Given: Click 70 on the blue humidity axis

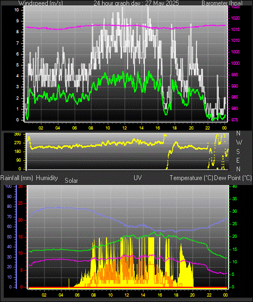Looking at the screenshot, I should (9, 217).
